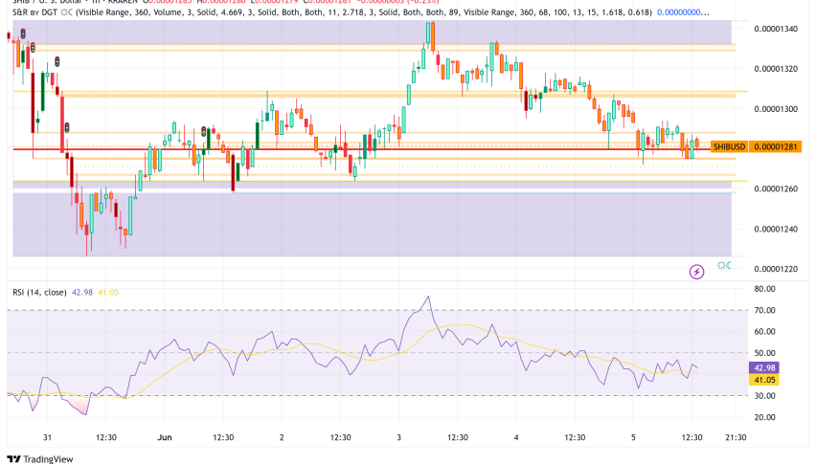
Task: Click the 12:30 label just before 21:30
Action: point(691,437)
